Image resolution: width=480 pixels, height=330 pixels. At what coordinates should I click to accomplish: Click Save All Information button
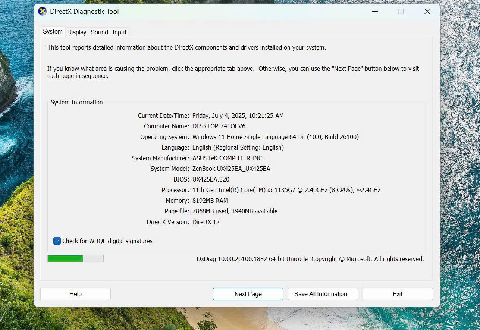[323, 294]
